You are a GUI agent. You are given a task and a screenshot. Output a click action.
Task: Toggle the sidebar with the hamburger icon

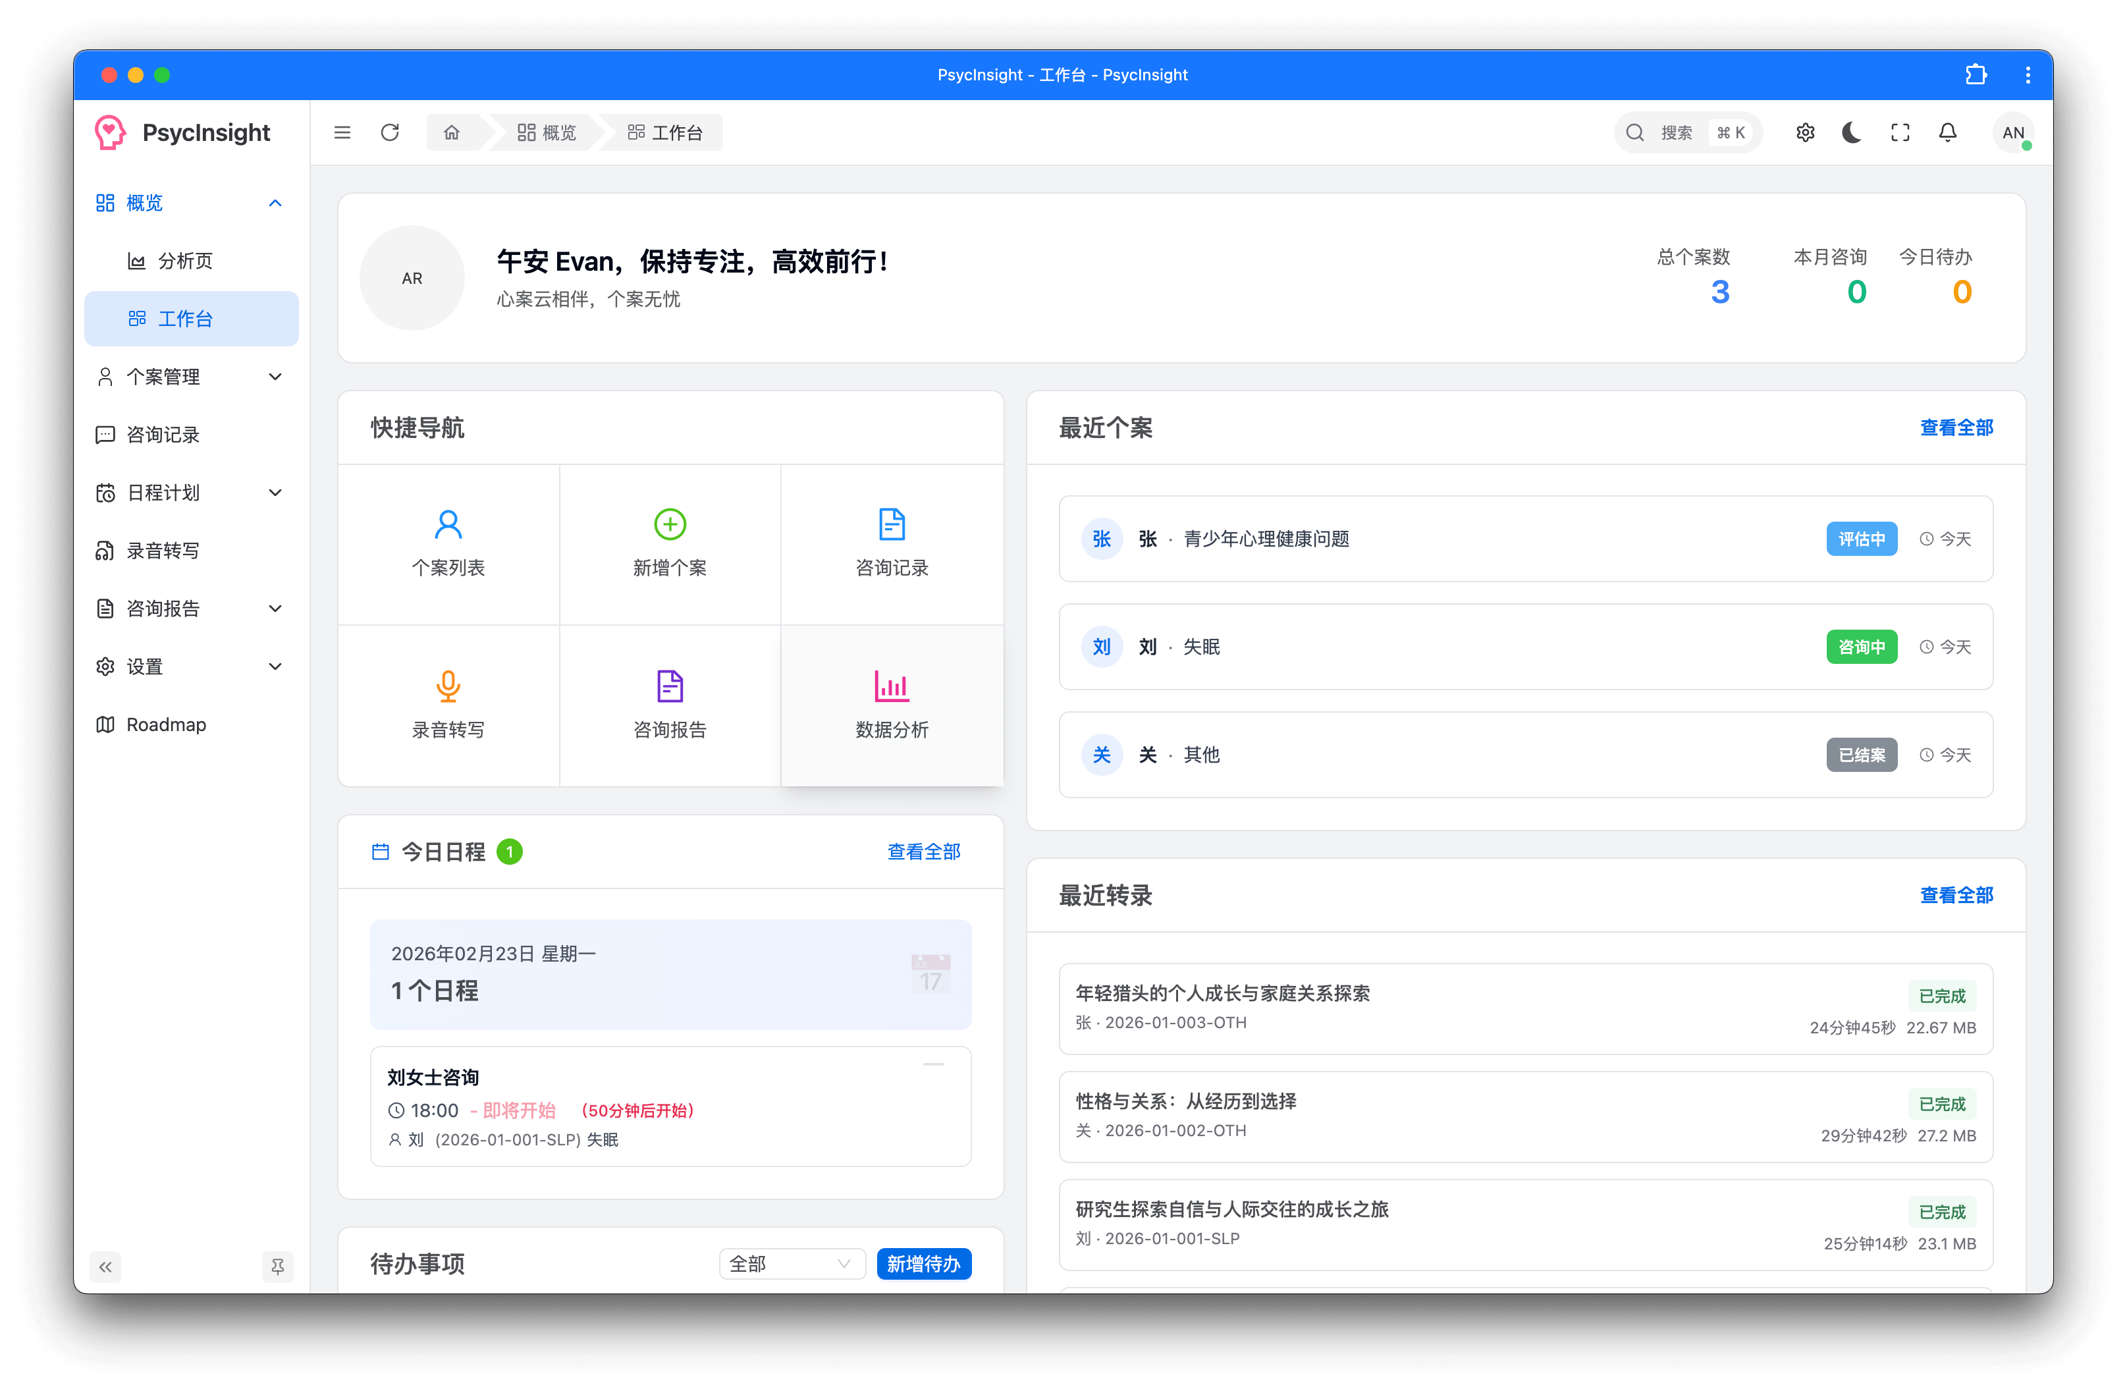click(x=342, y=132)
